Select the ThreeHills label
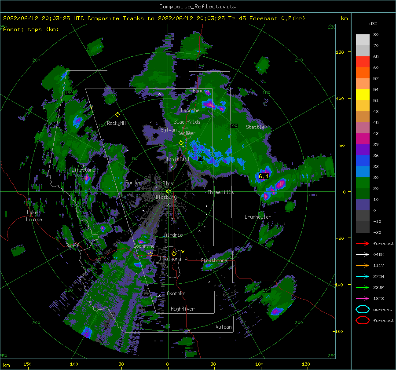 pyautogui.click(x=221, y=192)
